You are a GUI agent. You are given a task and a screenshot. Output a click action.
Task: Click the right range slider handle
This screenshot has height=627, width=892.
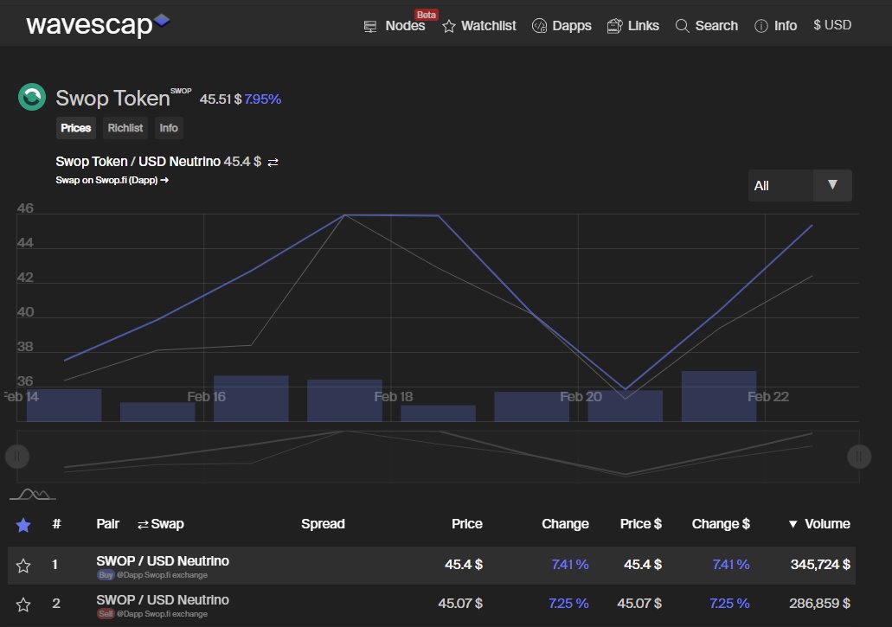[x=859, y=457]
